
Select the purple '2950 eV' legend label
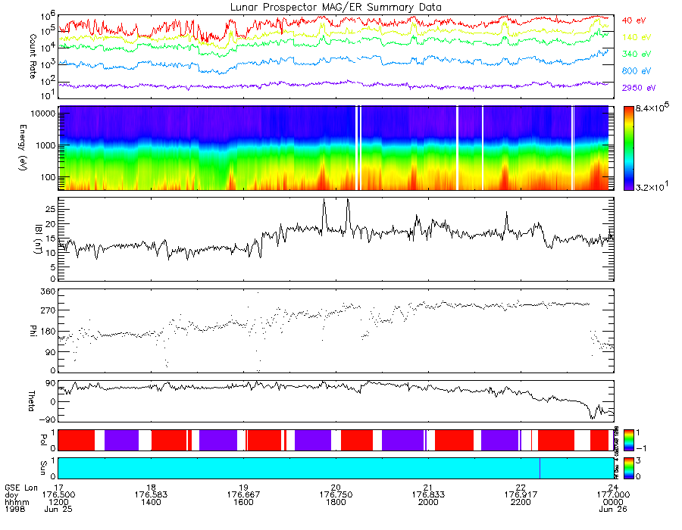click(x=639, y=88)
